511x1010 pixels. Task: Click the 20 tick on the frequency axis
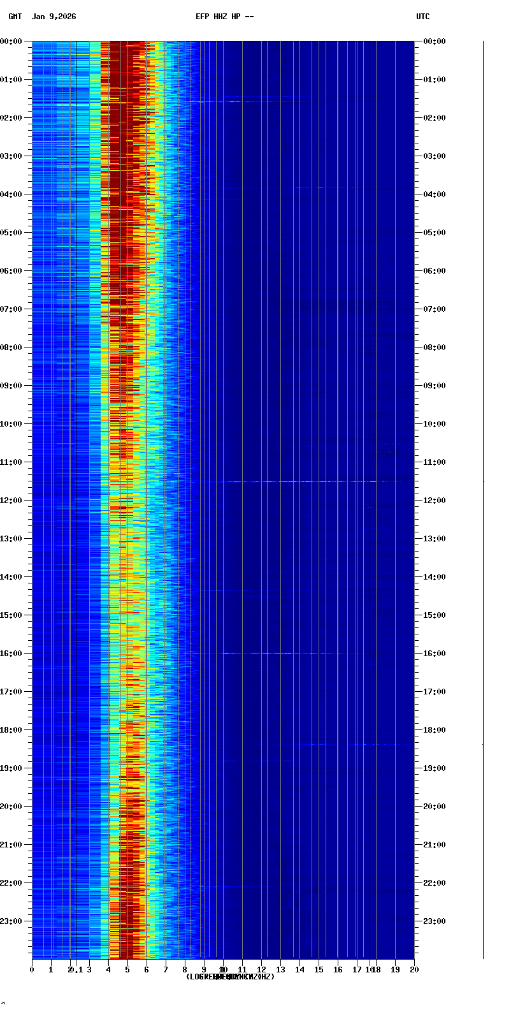point(414,970)
